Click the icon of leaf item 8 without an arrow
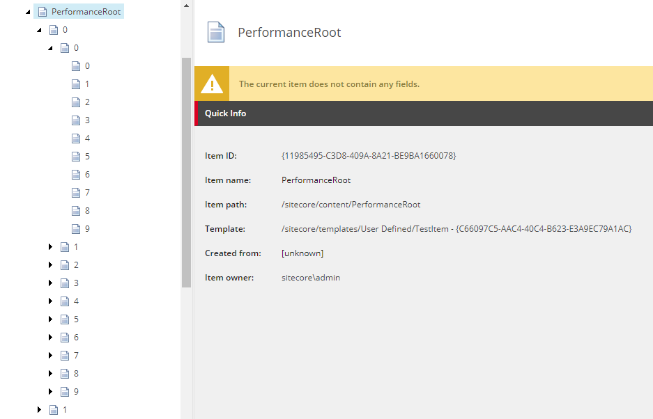 [x=76, y=211]
